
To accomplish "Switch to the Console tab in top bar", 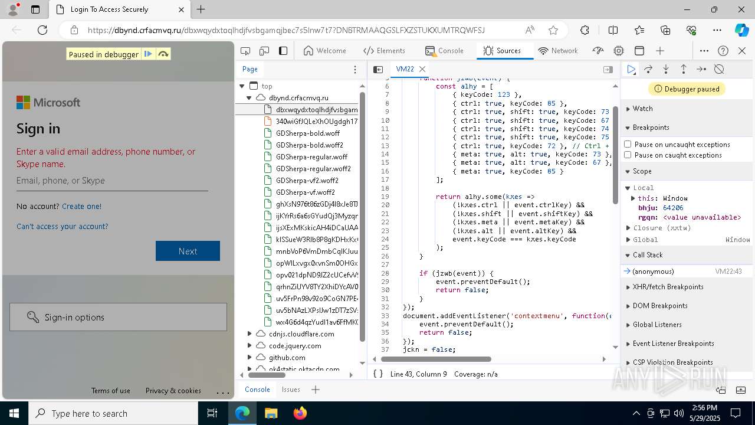I will click(444, 51).
